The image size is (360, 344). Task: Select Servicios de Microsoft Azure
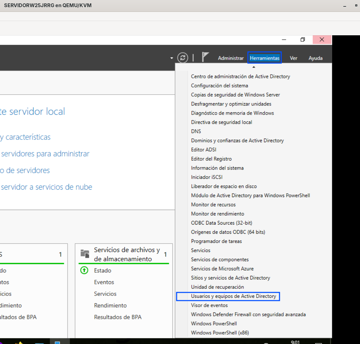click(222, 269)
